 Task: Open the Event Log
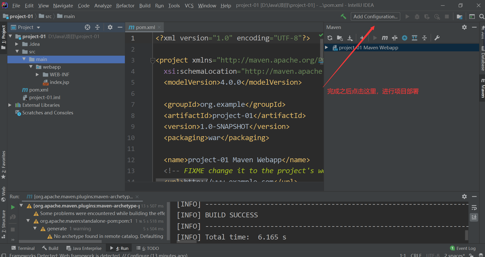463,248
